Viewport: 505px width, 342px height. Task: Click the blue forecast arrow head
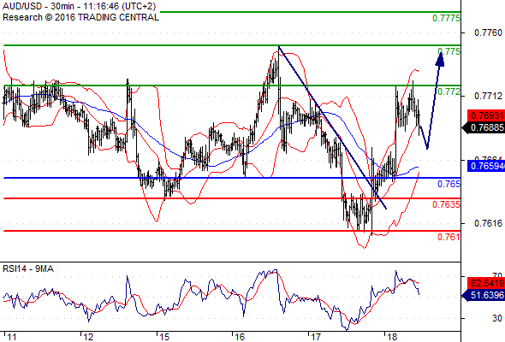440,60
